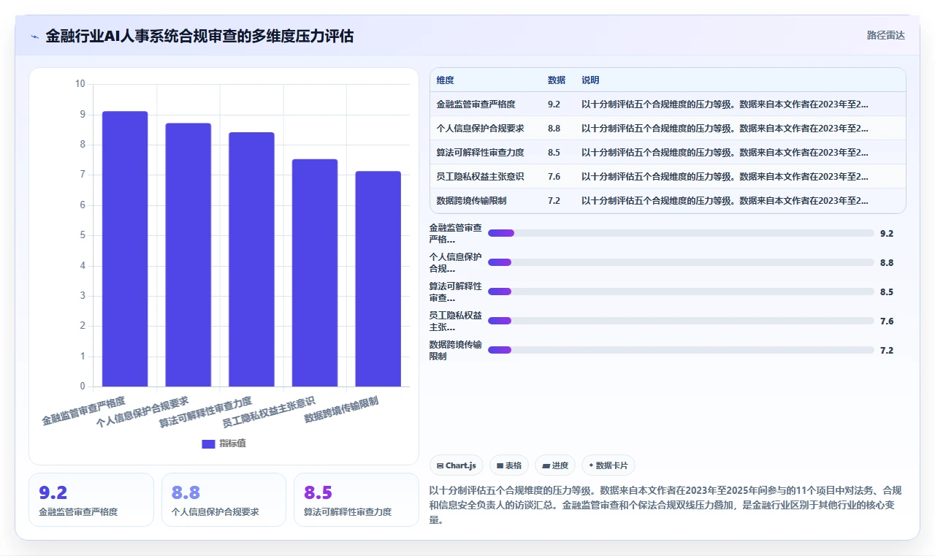
Task: Click the 7.2 value beside the progress bars
Action: [887, 350]
